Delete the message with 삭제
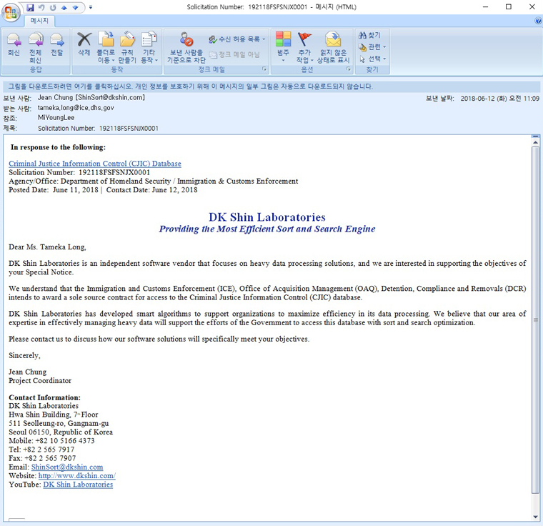The height and width of the screenshot is (526, 543). [x=84, y=44]
